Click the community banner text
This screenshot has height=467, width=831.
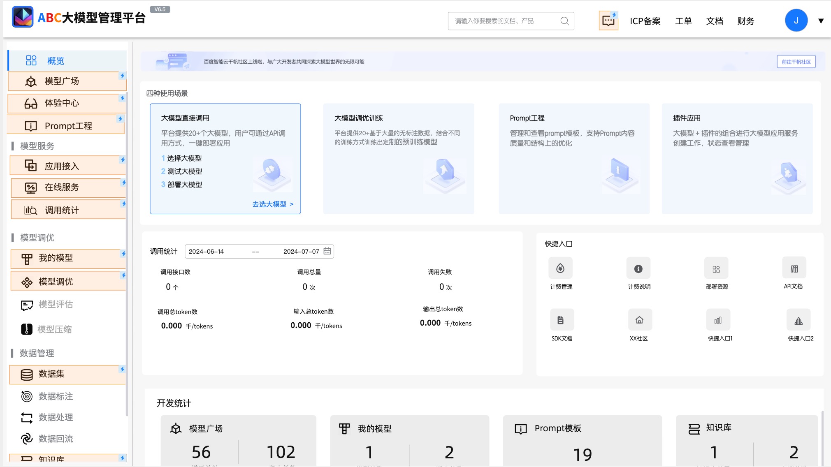click(x=284, y=62)
